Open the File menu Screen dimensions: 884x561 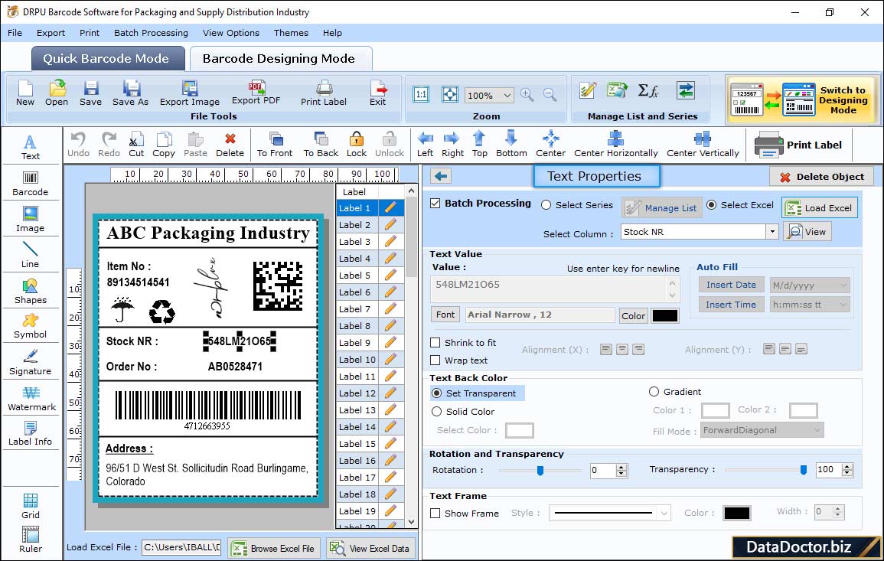(x=15, y=33)
